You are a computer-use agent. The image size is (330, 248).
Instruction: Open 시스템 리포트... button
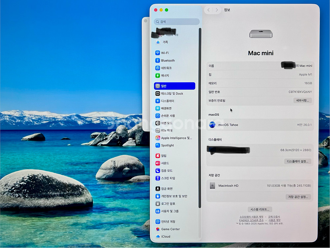[x=260, y=209]
